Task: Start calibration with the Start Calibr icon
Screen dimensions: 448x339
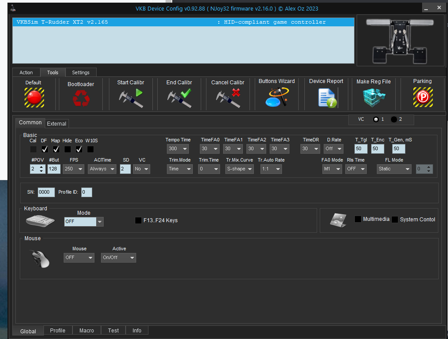Action: point(131,98)
